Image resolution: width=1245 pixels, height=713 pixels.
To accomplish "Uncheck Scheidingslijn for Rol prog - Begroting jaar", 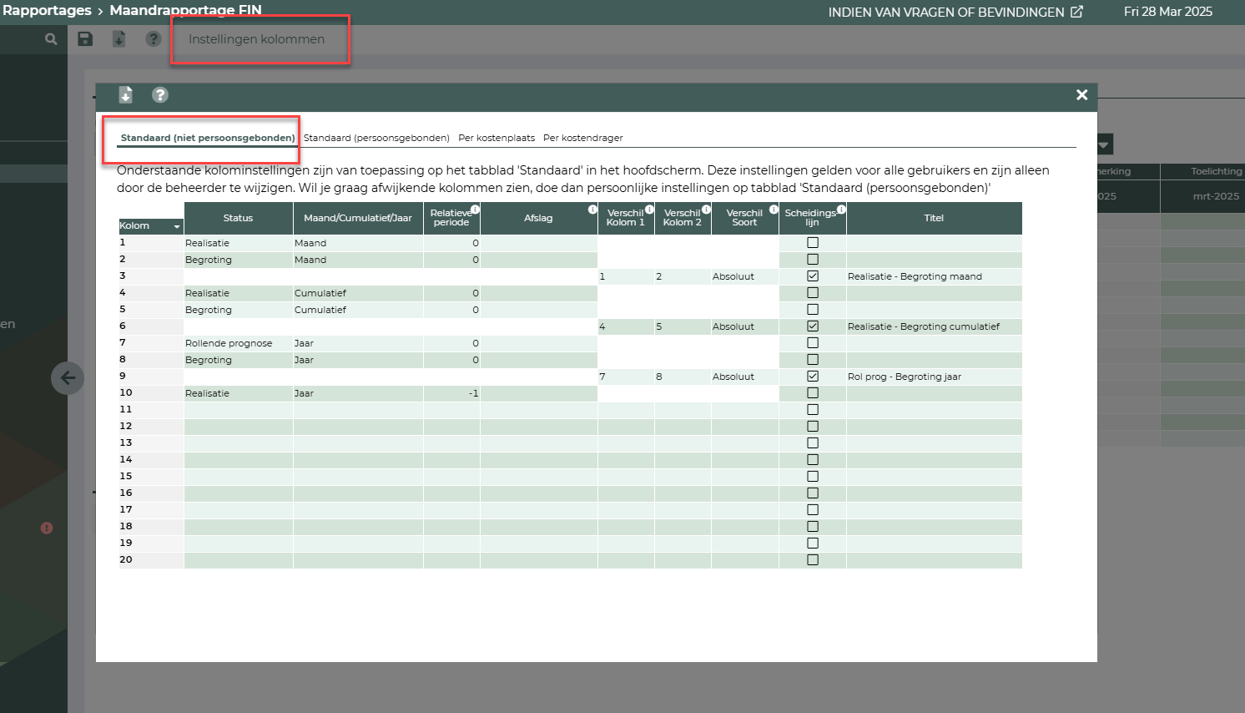I will [813, 377].
